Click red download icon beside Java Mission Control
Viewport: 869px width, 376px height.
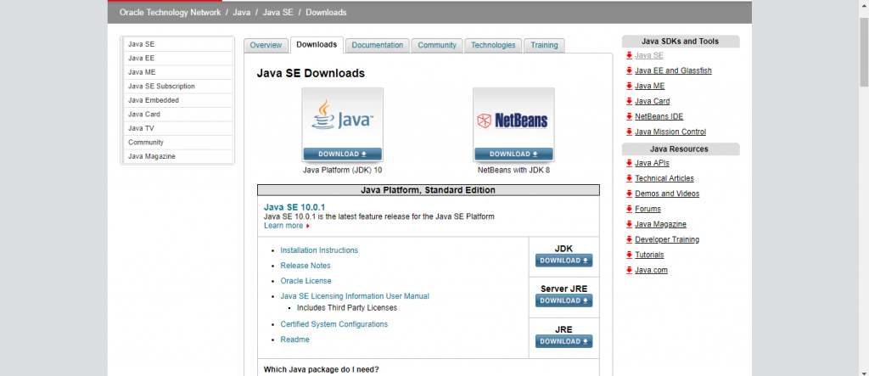click(629, 132)
